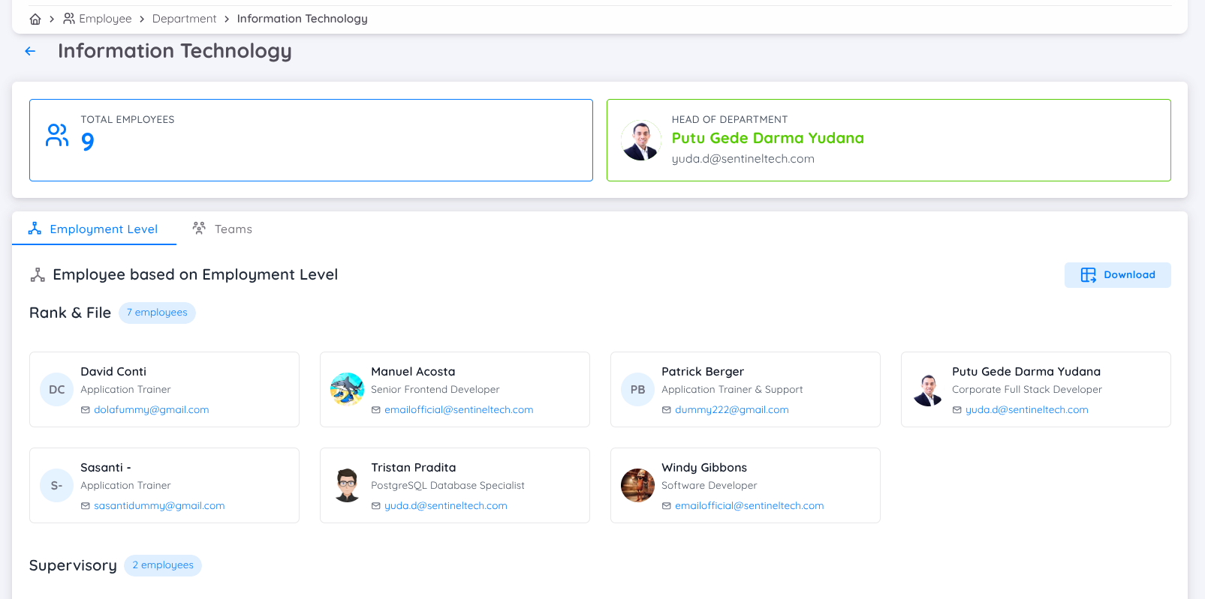The width and height of the screenshot is (1205, 599).
Task: Click Windy Gibbons' emailofficial@sentineltech.com link
Action: pos(749,506)
